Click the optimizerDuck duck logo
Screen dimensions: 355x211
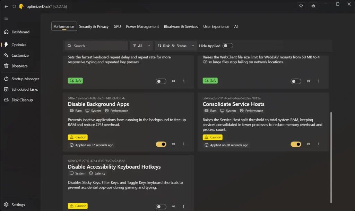tap(21, 6)
